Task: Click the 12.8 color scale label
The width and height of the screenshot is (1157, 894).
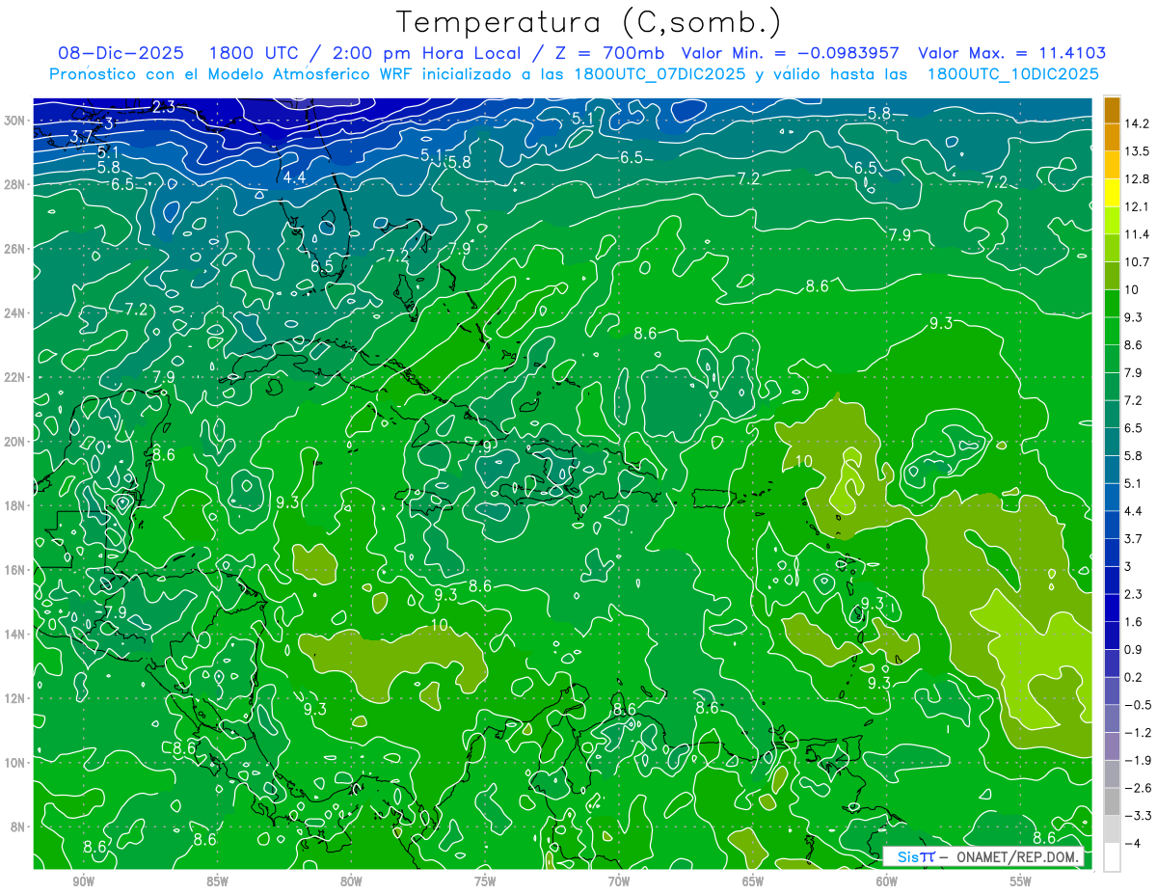Action: click(1137, 179)
